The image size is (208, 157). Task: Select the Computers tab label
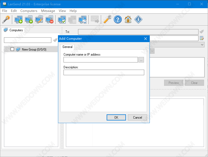coord(16,30)
